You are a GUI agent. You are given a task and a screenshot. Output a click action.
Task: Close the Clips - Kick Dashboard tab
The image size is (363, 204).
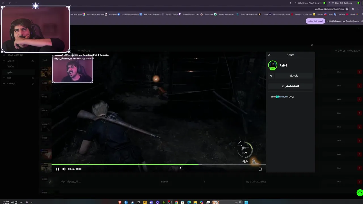coord(330,3)
